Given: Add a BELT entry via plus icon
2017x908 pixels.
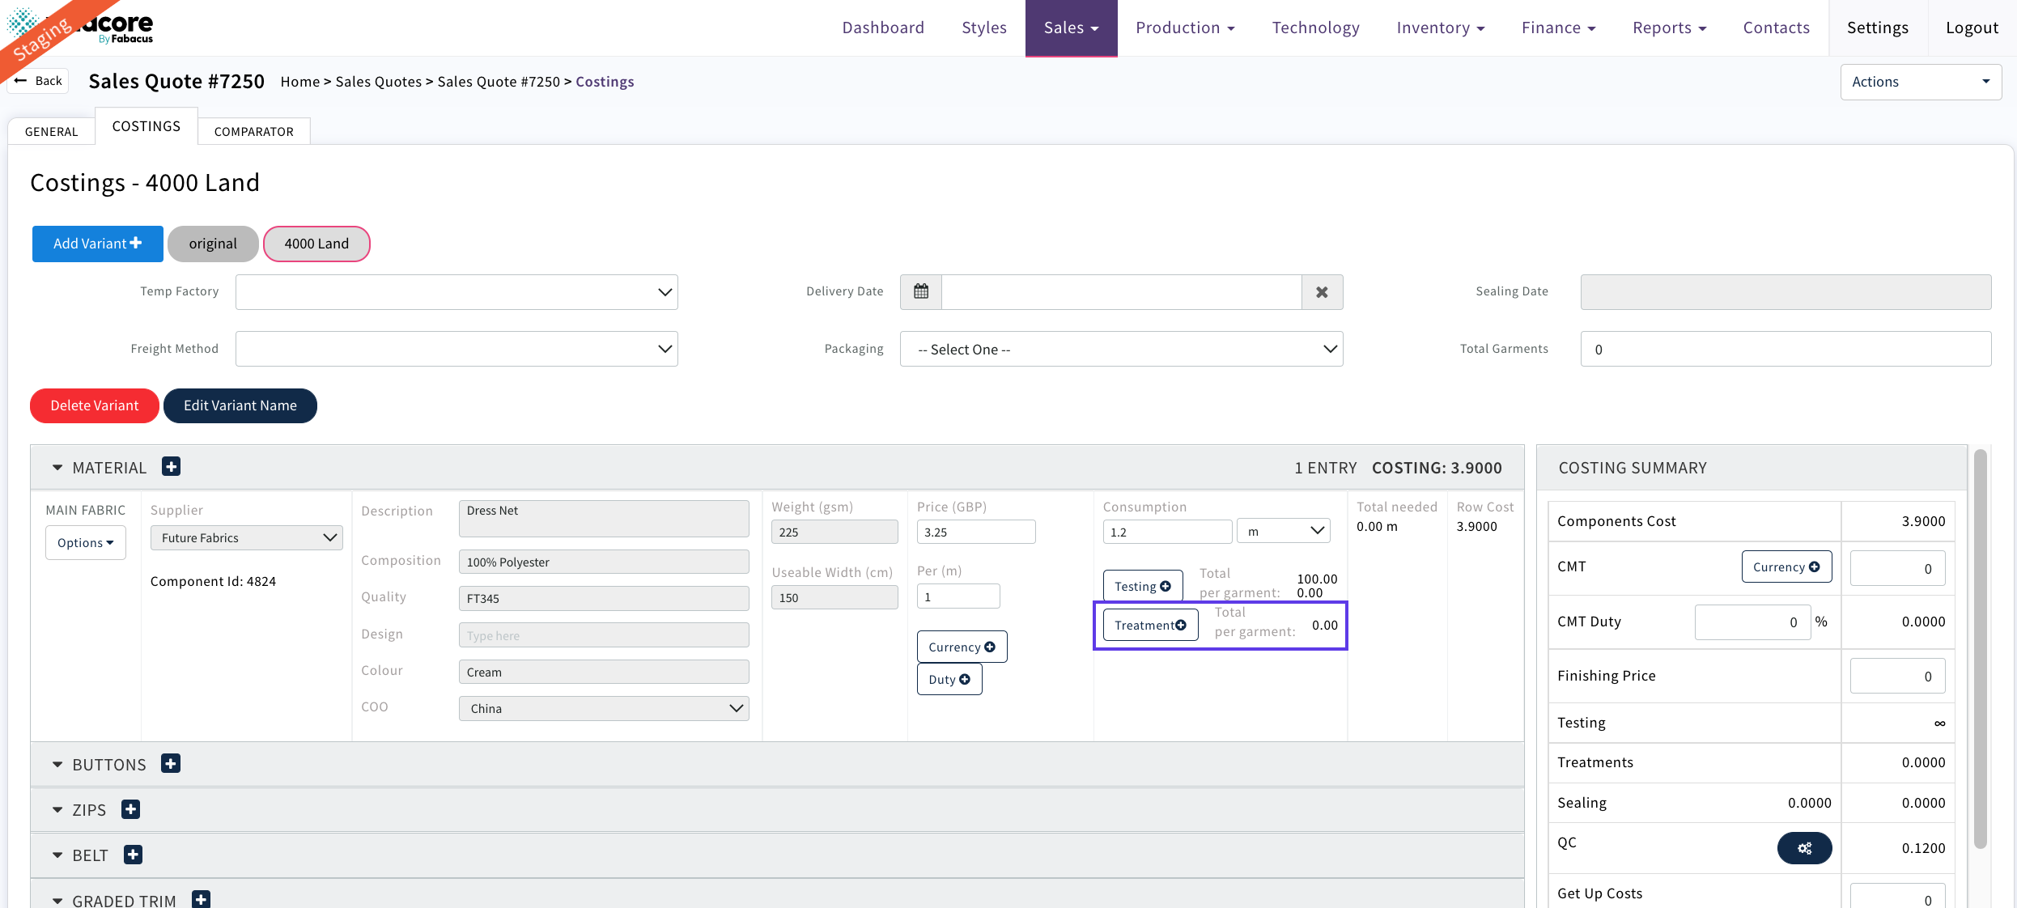Looking at the screenshot, I should tap(133, 855).
